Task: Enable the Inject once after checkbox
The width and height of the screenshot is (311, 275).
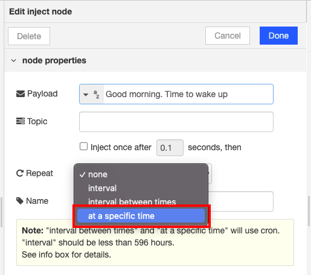Action: [x=83, y=147]
